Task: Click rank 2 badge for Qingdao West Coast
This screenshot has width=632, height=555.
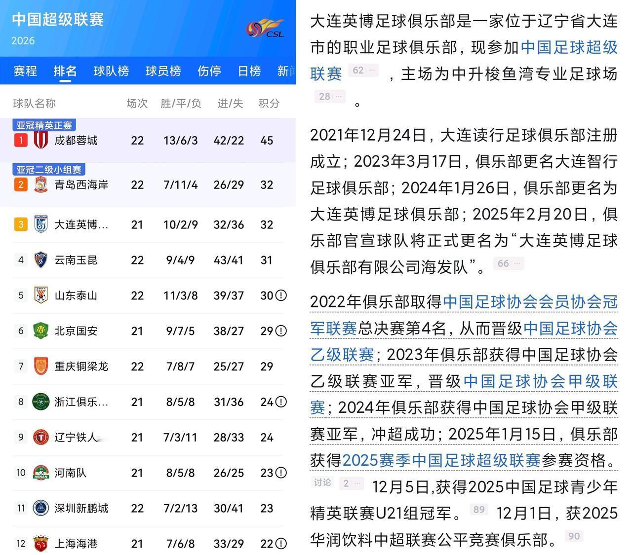Action: pos(21,185)
